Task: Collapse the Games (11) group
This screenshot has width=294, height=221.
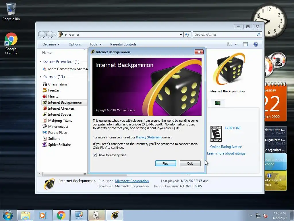Action: point(40,77)
